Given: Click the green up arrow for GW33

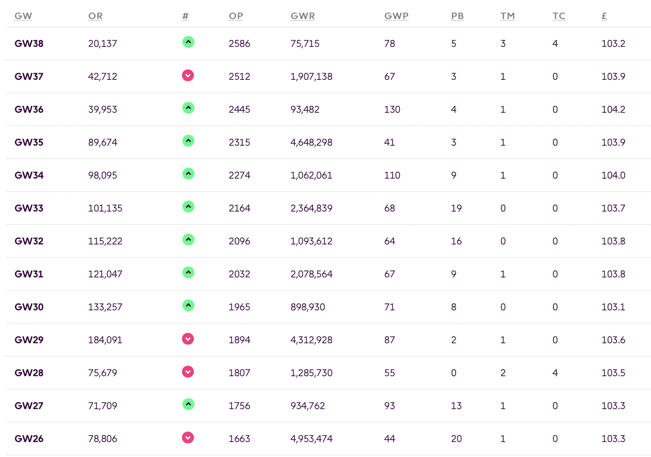Looking at the screenshot, I should click(188, 207).
